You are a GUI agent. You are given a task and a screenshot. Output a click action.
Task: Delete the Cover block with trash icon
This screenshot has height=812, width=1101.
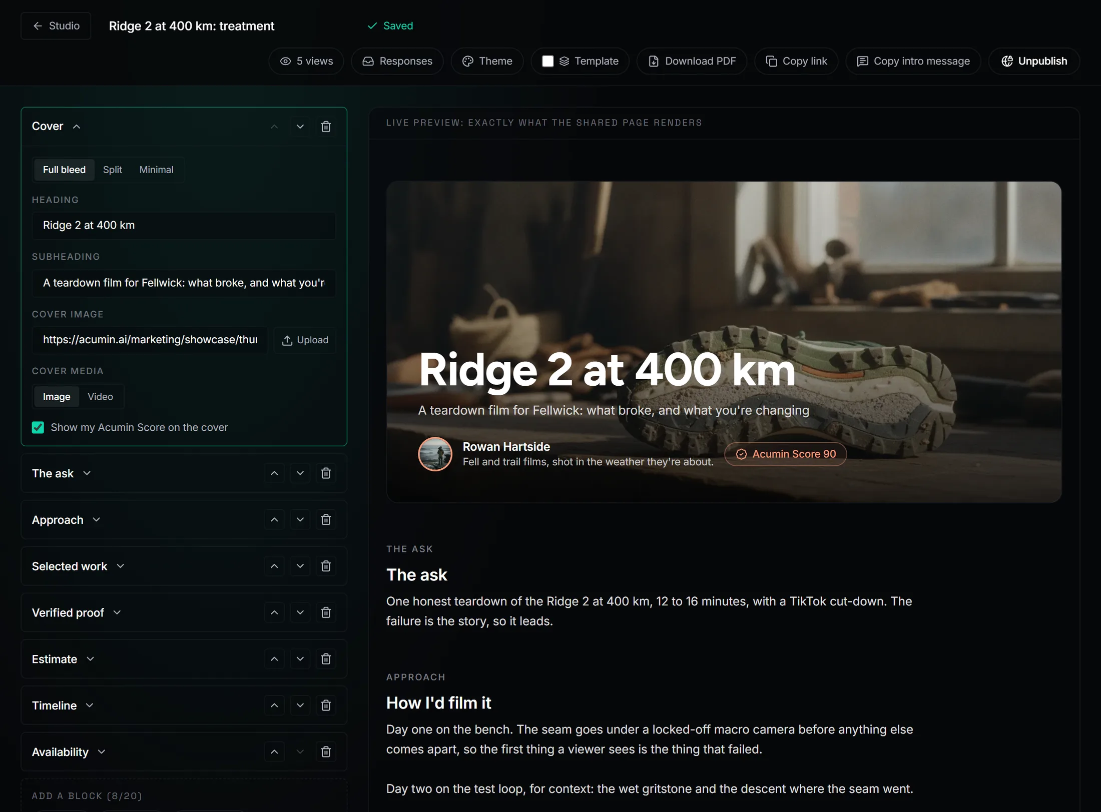[x=326, y=127]
